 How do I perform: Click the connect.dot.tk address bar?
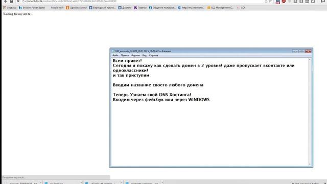click(142, 1)
